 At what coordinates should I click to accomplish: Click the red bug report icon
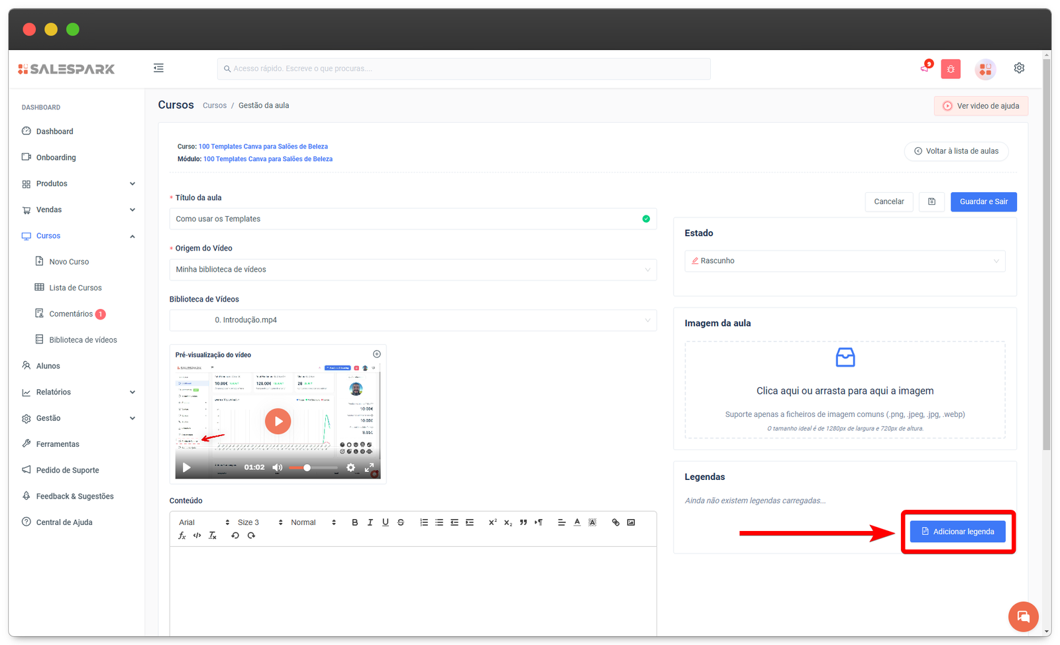(951, 69)
